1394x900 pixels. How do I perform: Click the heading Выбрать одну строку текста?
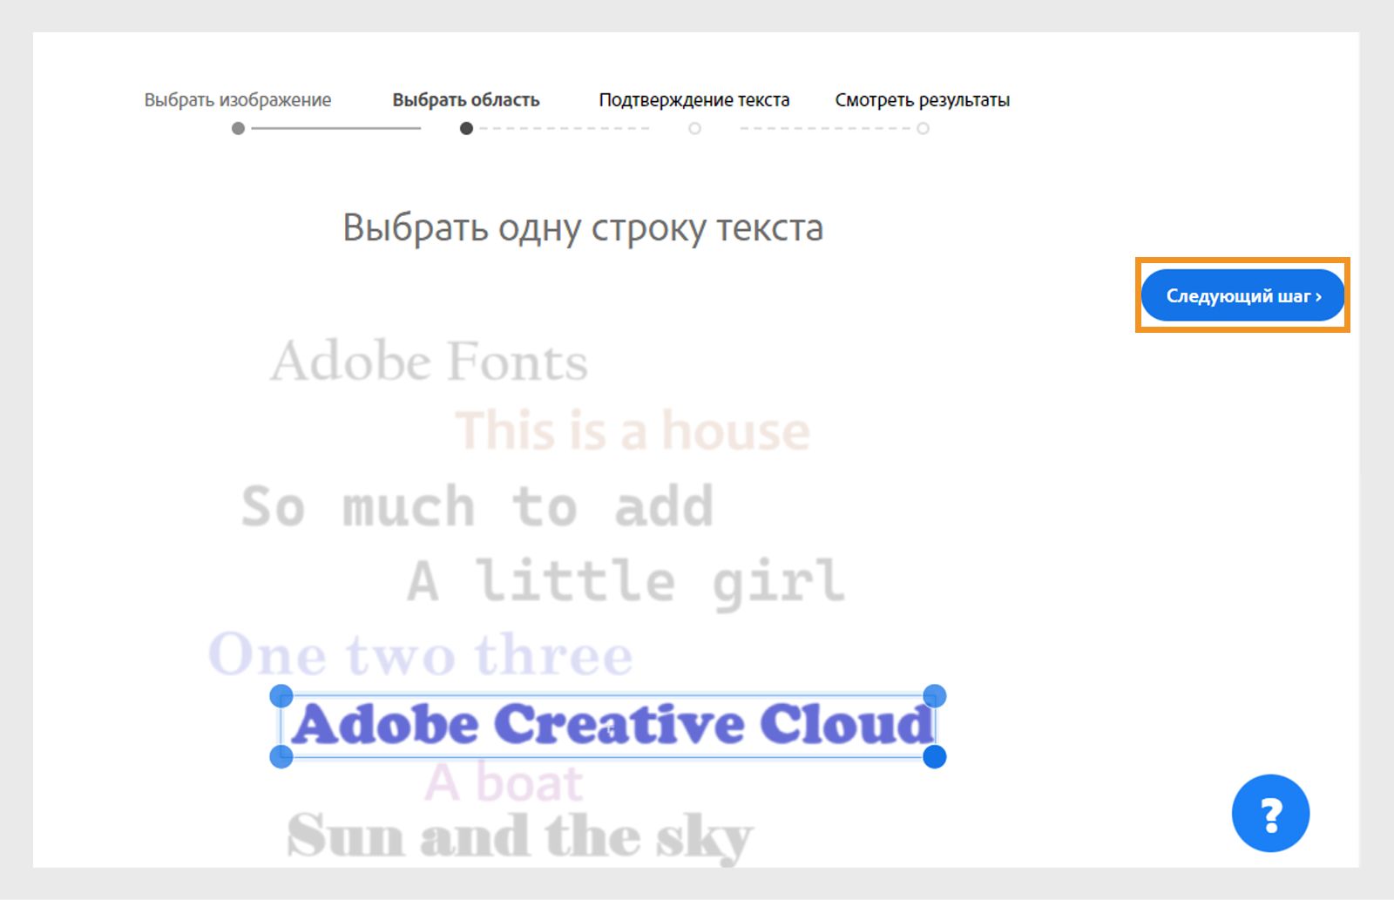[x=583, y=228]
